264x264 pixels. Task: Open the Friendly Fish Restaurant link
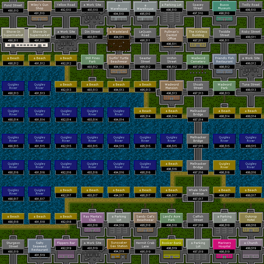224,60
